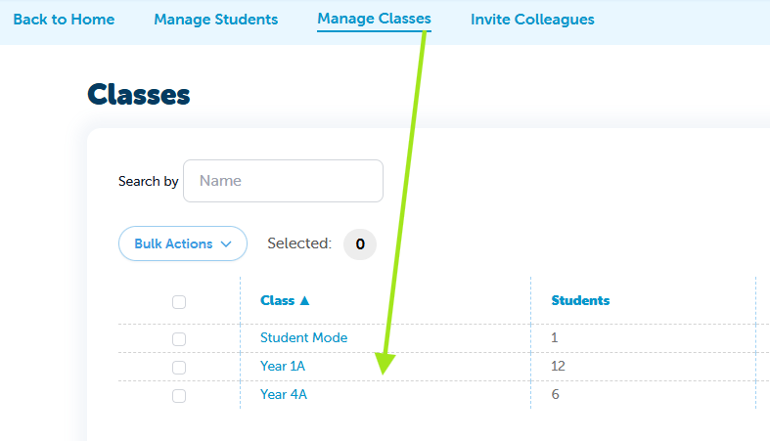Sort the table by Class column
The width and height of the screenshot is (770, 441).
pos(278,301)
